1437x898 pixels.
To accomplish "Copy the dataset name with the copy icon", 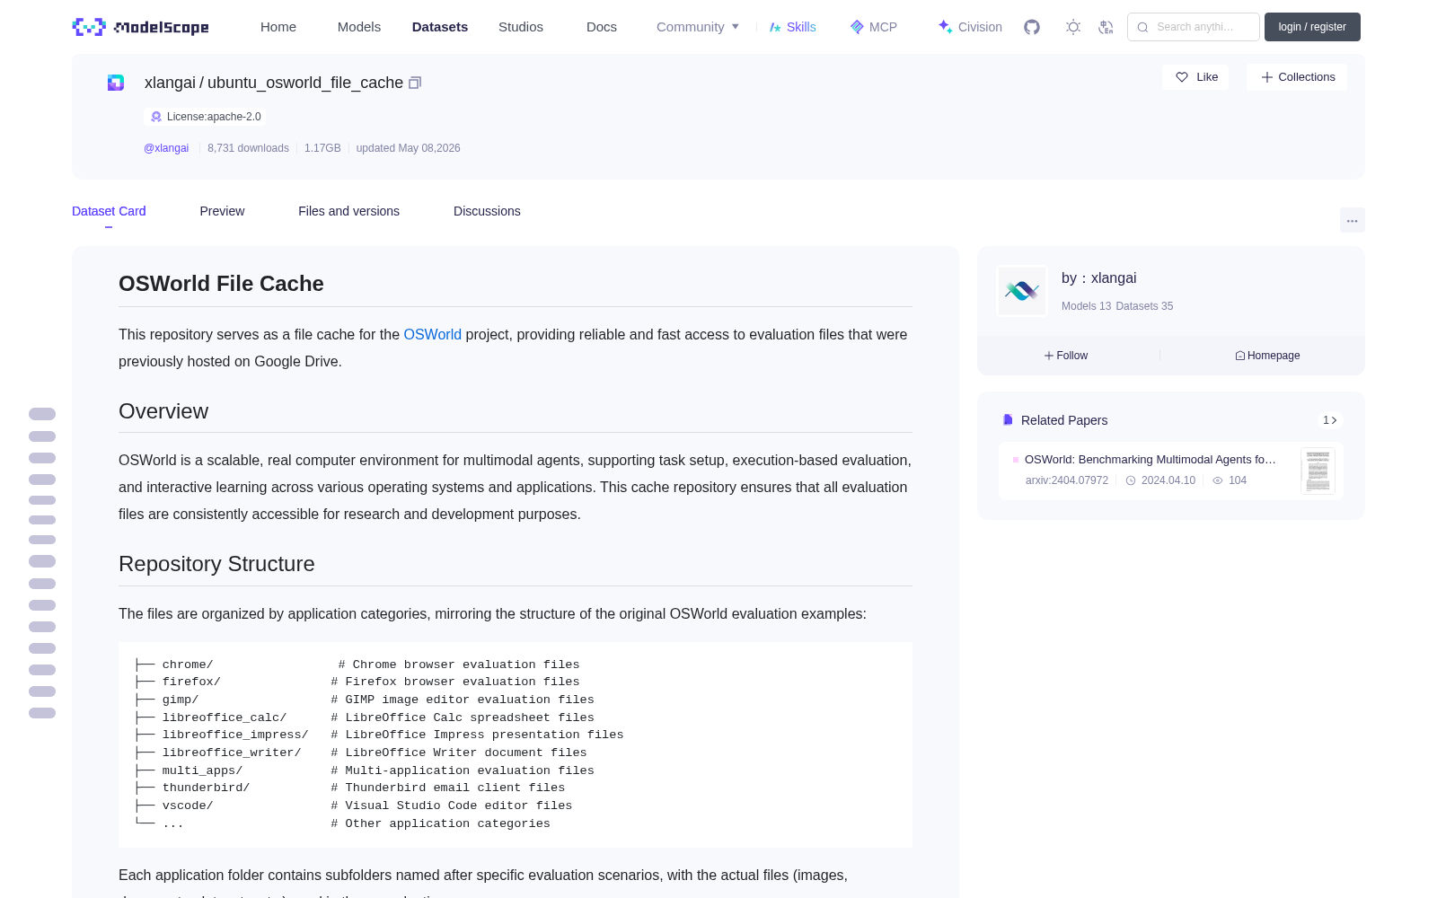I will tap(415, 83).
